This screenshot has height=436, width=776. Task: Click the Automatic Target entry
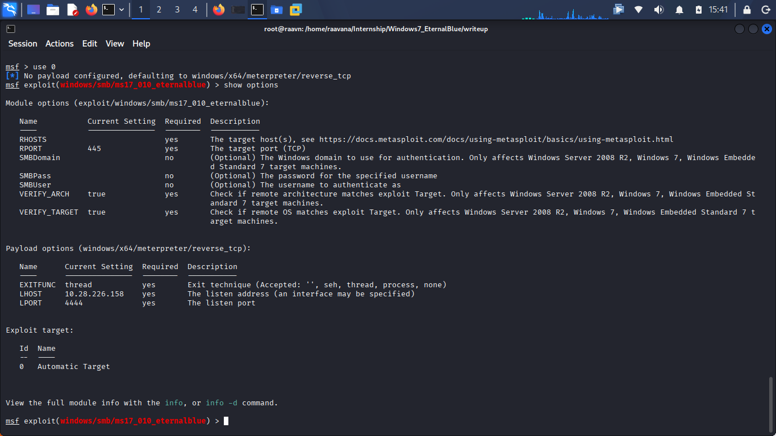coord(74,367)
